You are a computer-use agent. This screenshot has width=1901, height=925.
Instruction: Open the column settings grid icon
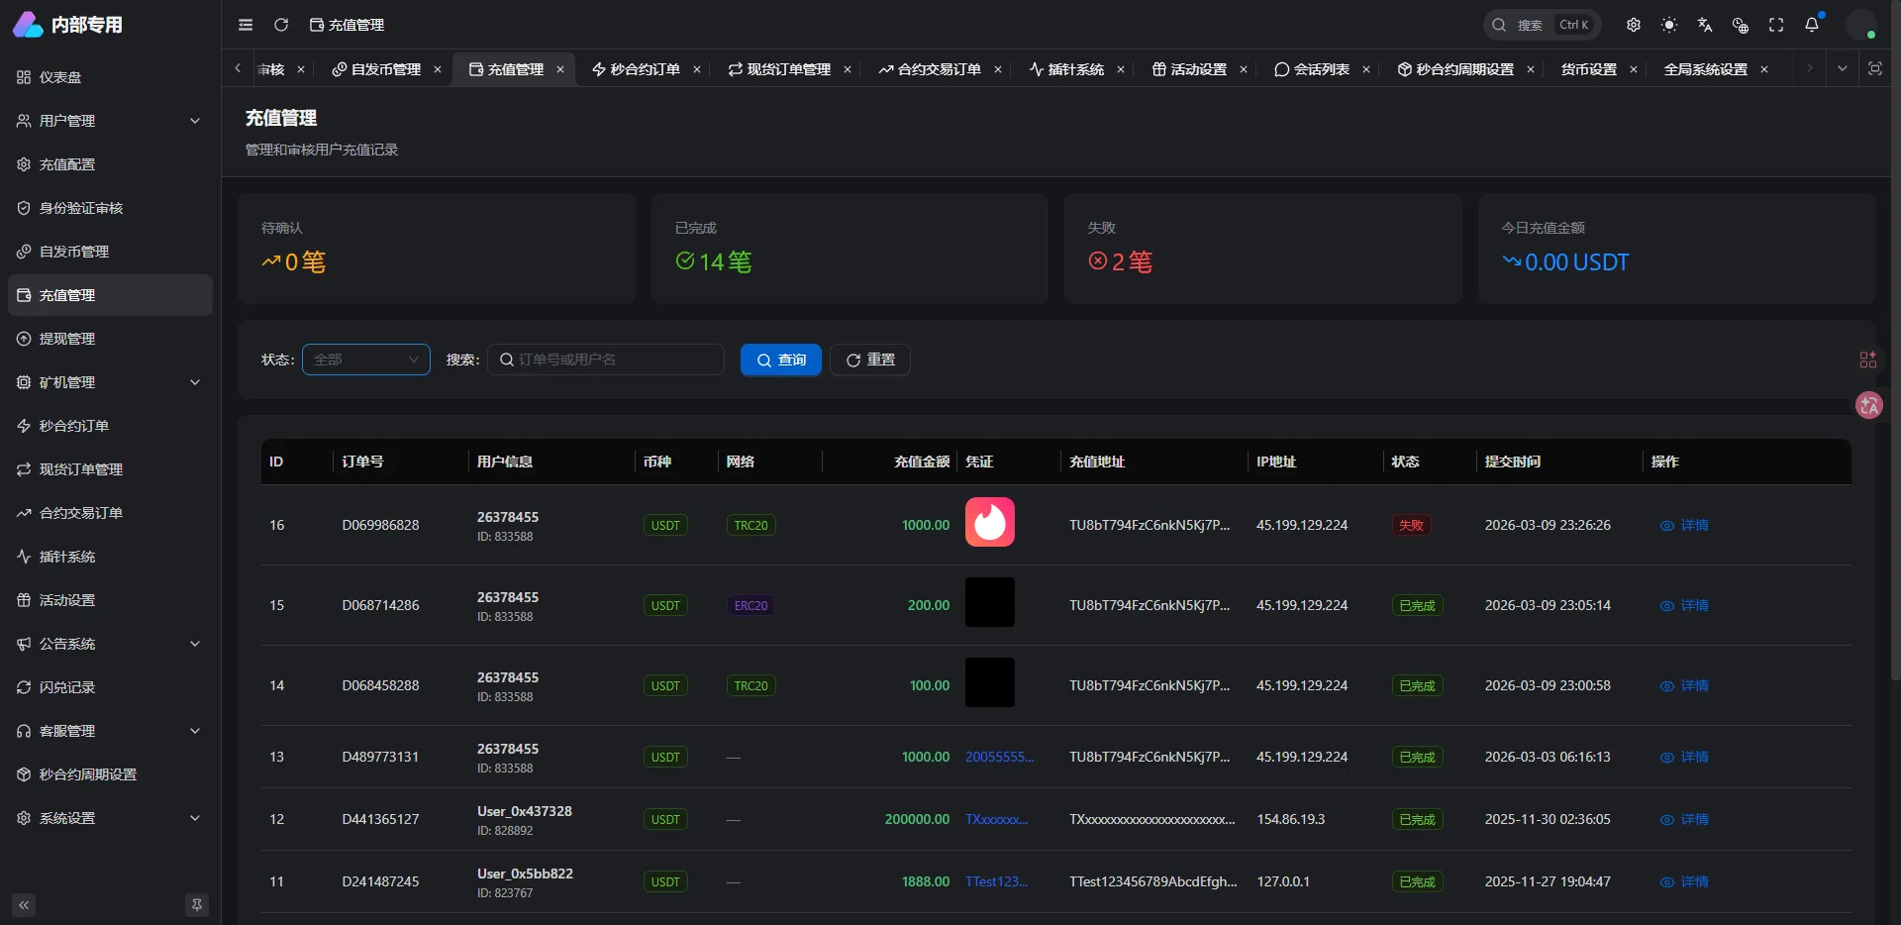pos(1868,360)
